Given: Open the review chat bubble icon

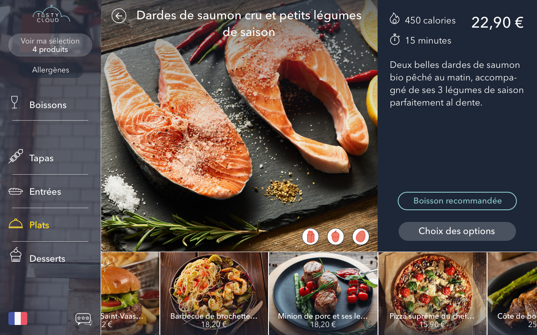Looking at the screenshot, I should 83,319.
